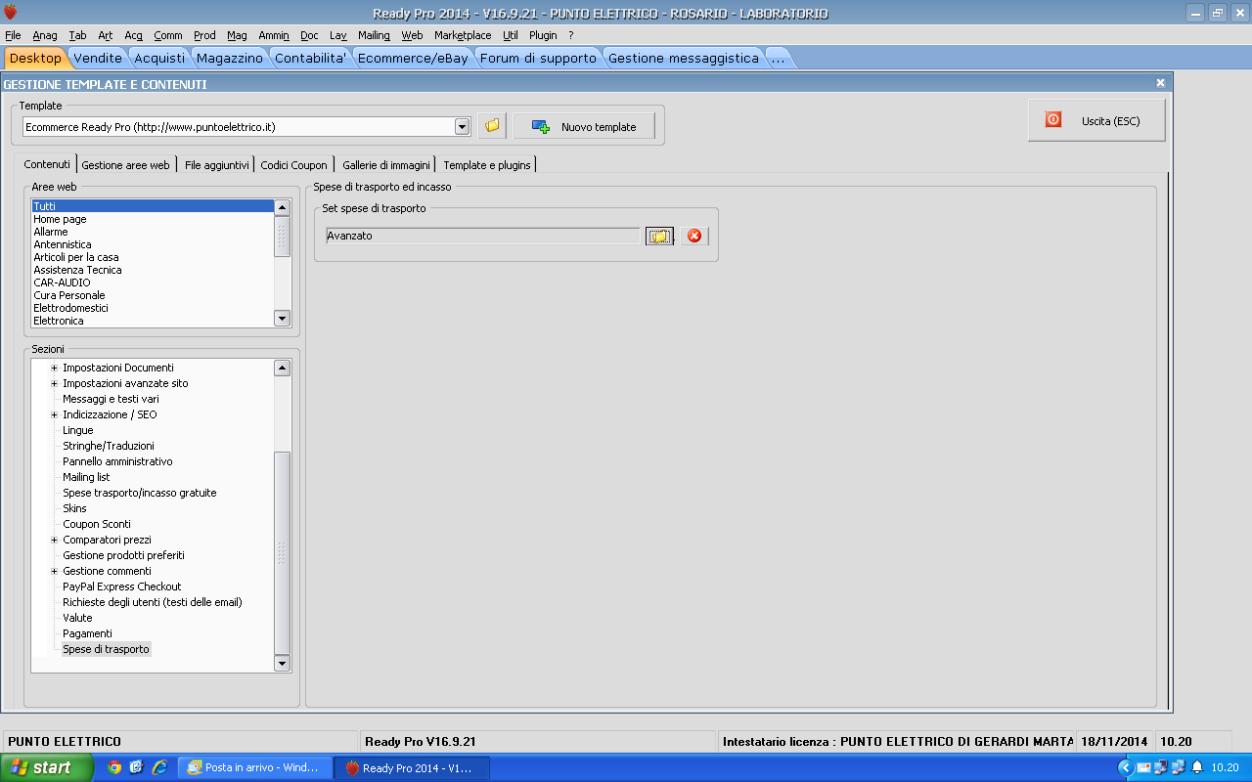
Task: Select Antennistica in Aree web list
Action: coord(153,244)
